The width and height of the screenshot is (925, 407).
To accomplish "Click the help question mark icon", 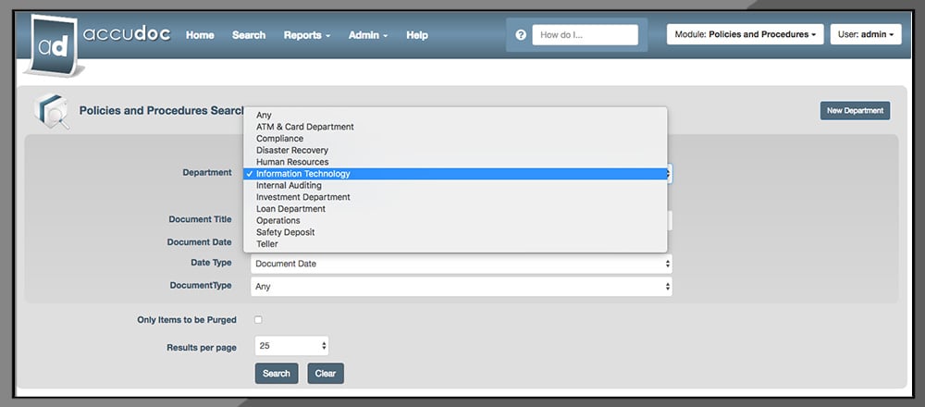I will pos(521,35).
